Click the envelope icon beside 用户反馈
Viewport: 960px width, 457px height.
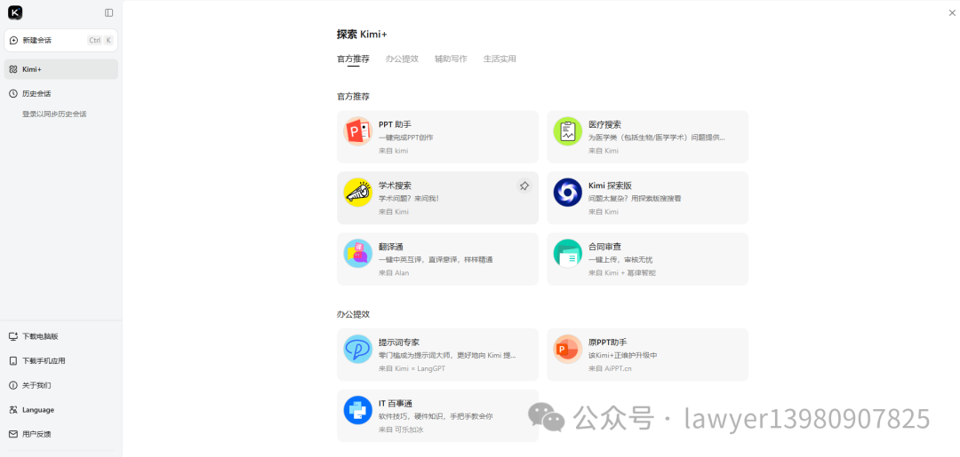13,434
